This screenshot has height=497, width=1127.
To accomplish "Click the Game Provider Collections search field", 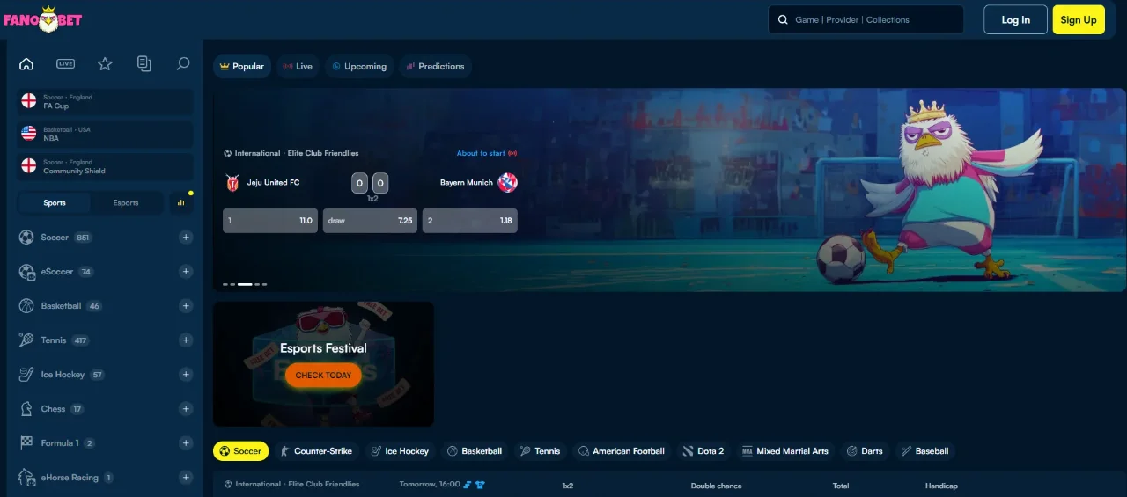I will 866,19.
